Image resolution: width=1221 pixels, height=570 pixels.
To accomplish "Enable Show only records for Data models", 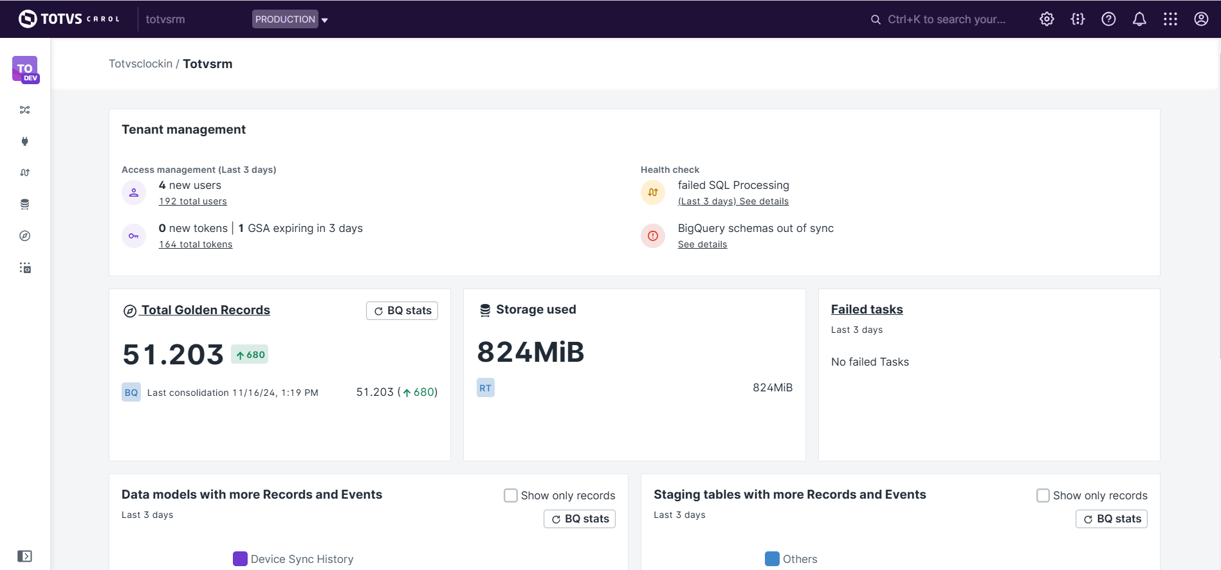I will click(511, 495).
